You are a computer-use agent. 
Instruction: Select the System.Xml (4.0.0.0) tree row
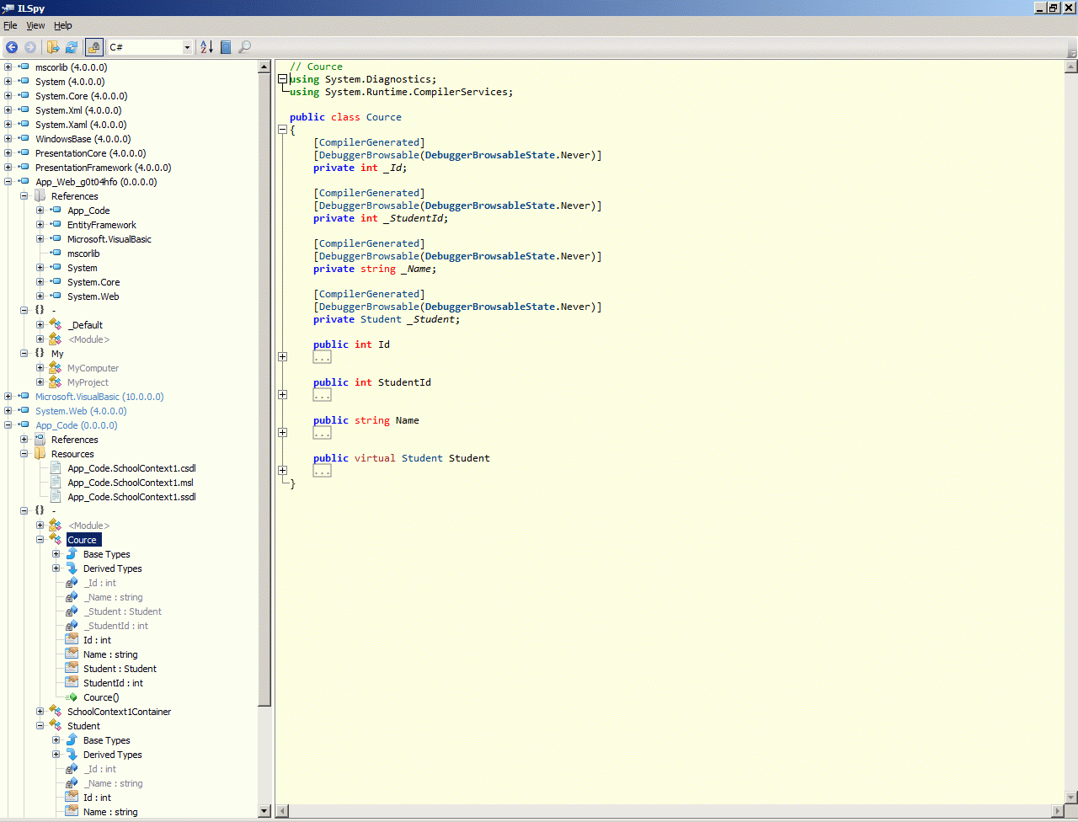pos(78,110)
